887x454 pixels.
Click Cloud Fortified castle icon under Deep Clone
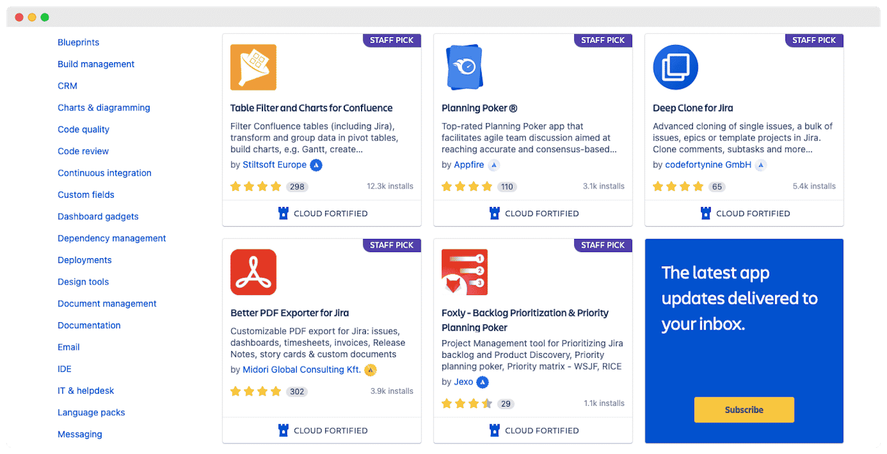[706, 213]
